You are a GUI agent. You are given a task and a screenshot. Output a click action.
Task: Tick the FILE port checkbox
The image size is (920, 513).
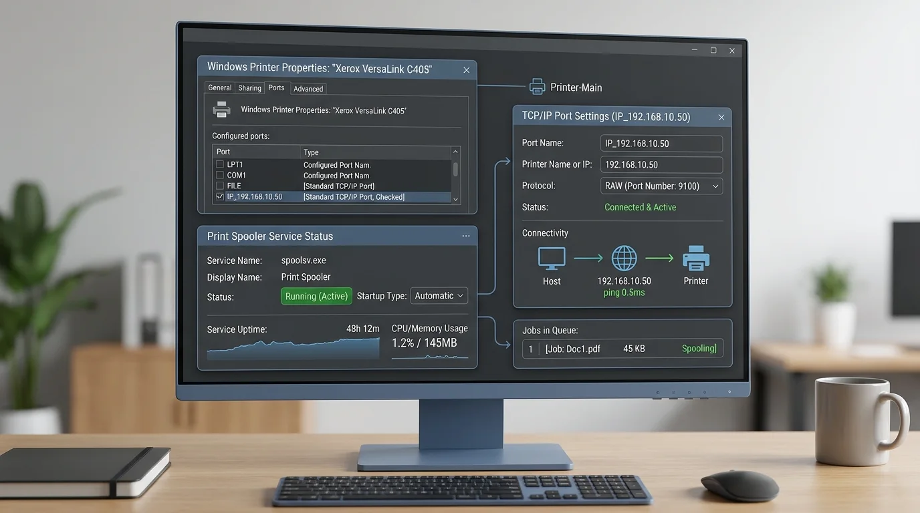220,186
